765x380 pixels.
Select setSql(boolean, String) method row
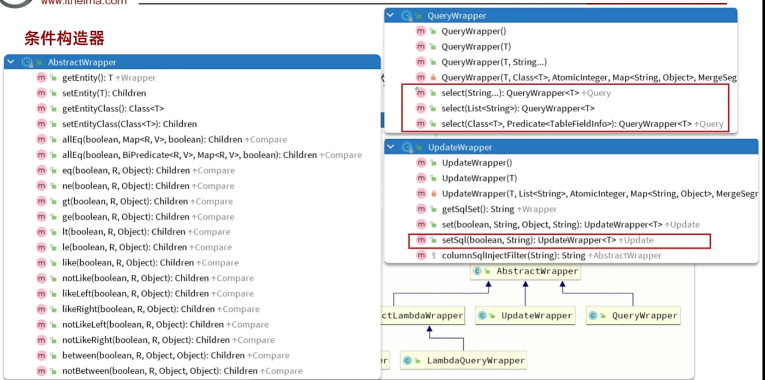tap(571, 240)
